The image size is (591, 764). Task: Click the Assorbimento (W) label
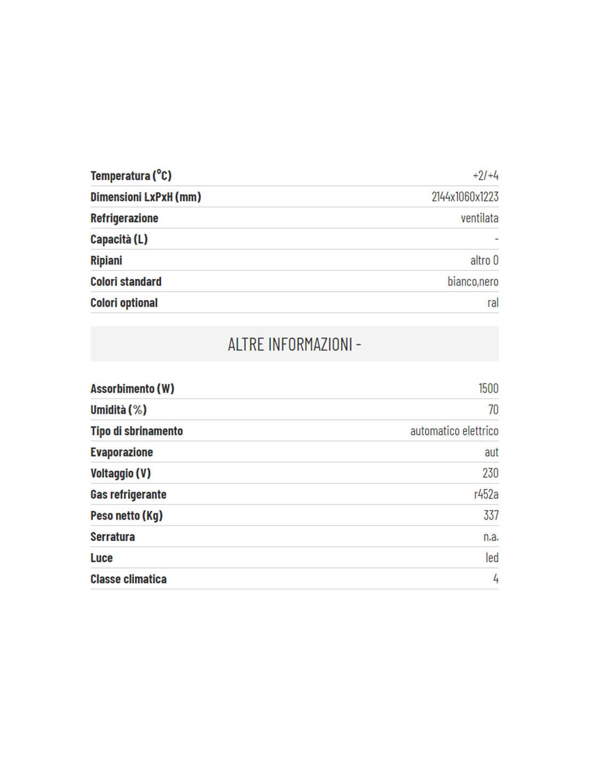[x=132, y=388]
